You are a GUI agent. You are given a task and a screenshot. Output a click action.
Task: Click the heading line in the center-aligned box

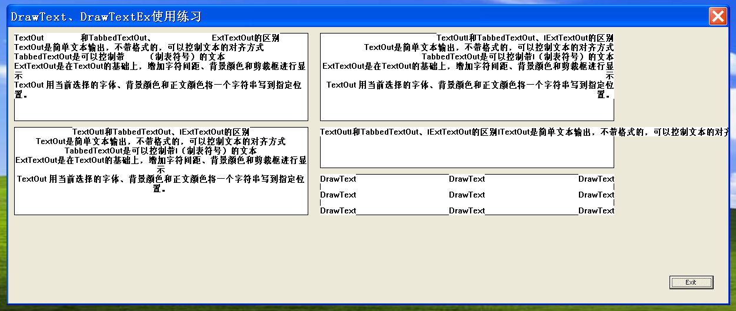point(161,132)
